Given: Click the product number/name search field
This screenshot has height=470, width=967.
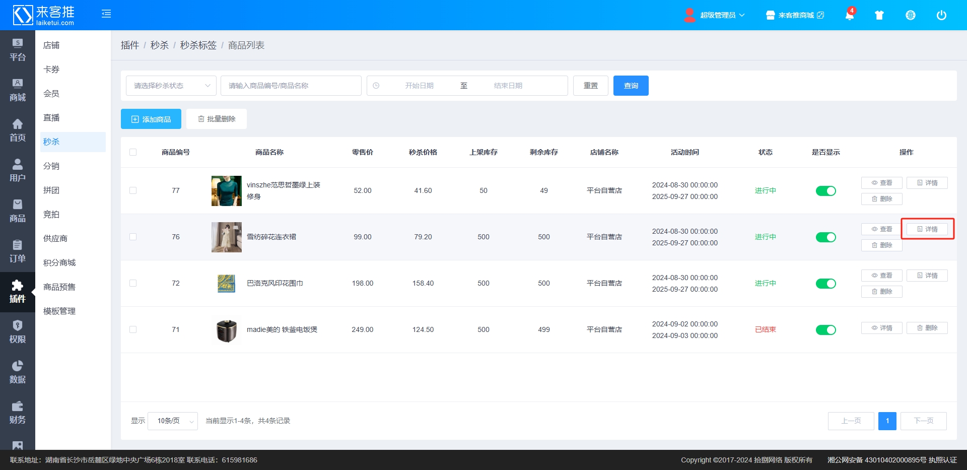Looking at the screenshot, I should tap(291, 86).
